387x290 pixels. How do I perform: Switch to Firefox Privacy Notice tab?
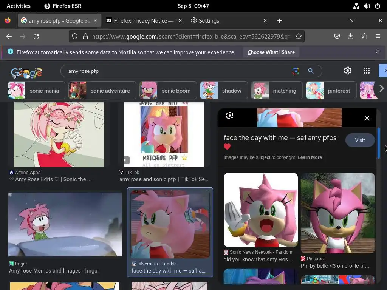[x=144, y=21]
